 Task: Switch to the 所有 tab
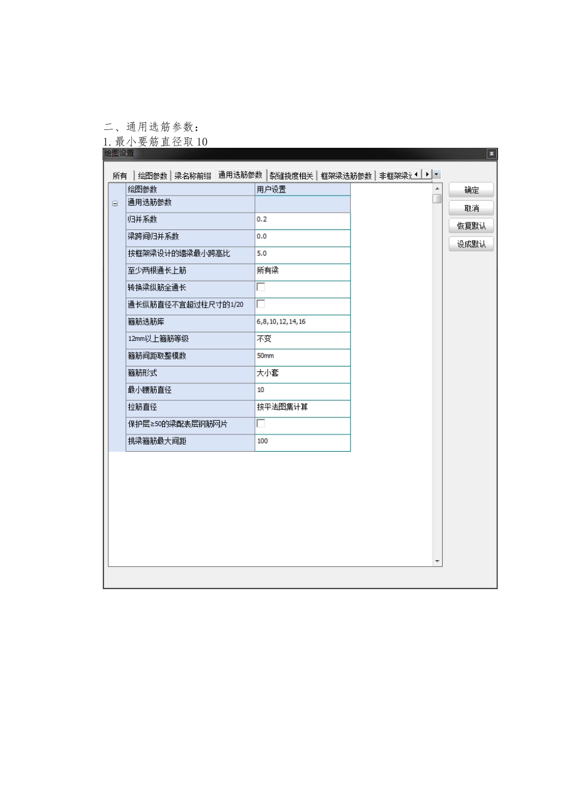click(x=120, y=176)
